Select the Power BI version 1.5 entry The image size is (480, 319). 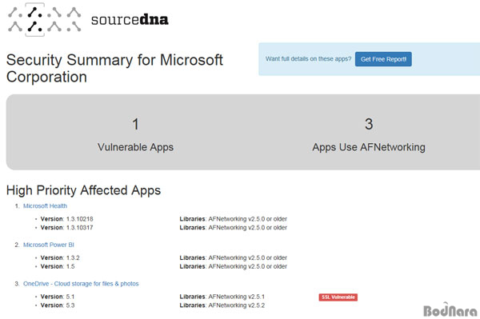[x=58, y=266]
